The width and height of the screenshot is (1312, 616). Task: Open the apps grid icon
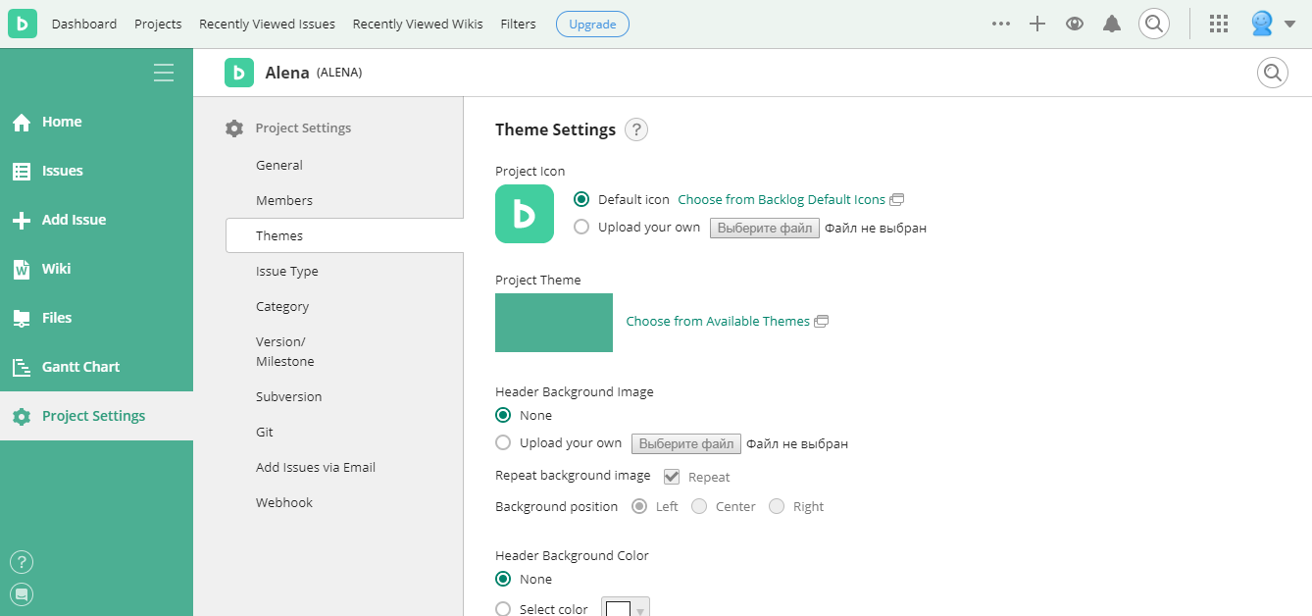1219,25
